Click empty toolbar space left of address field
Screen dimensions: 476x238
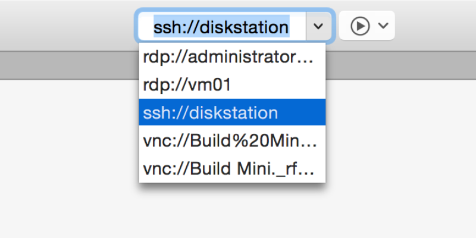pyautogui.click(x=65, y=26)
